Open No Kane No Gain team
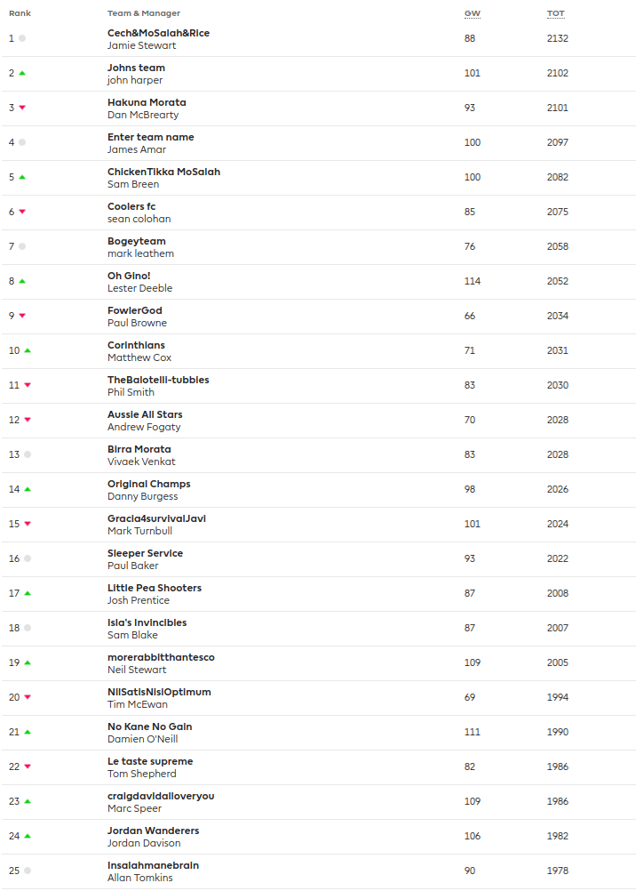Viewport: 636px width, 891px height. click(x=149, y=726)
